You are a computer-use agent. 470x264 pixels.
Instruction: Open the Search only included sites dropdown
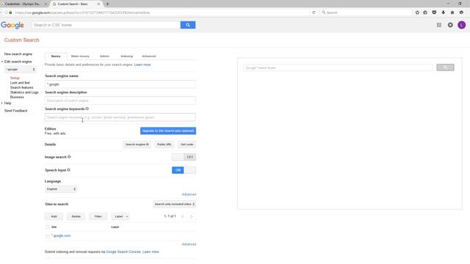click(174, 204)
